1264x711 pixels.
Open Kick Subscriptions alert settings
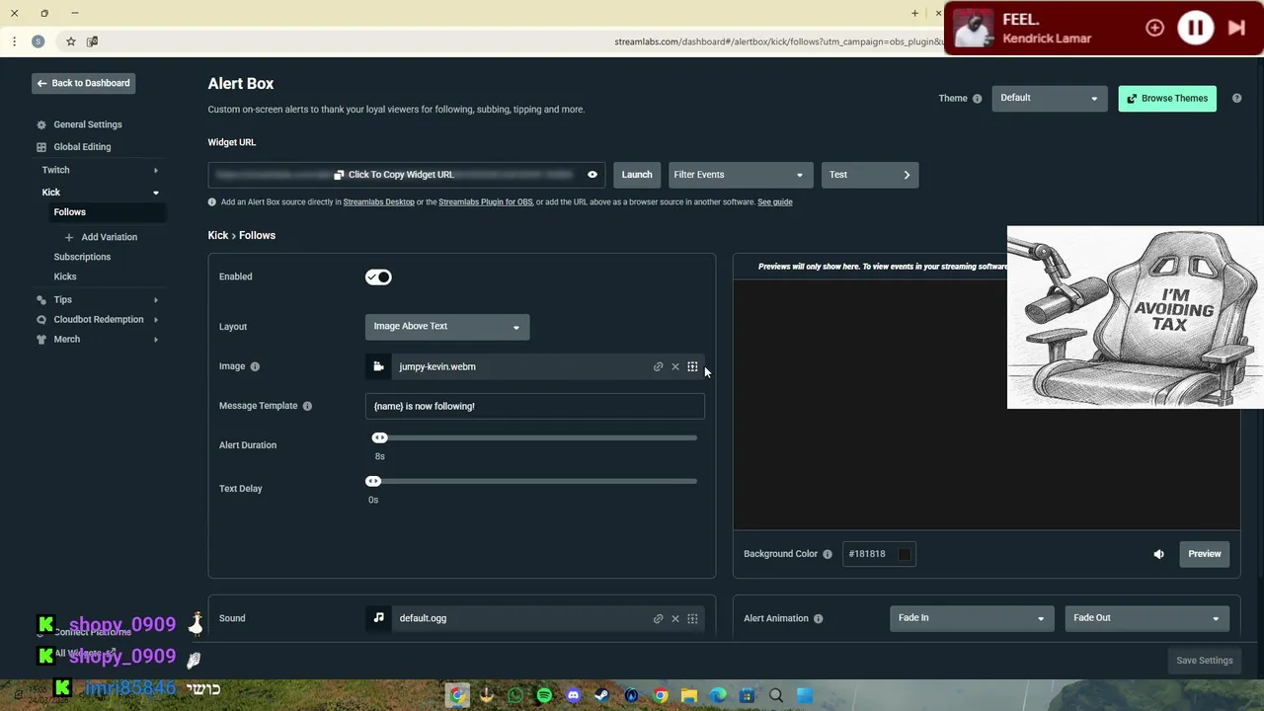[82, 257]
